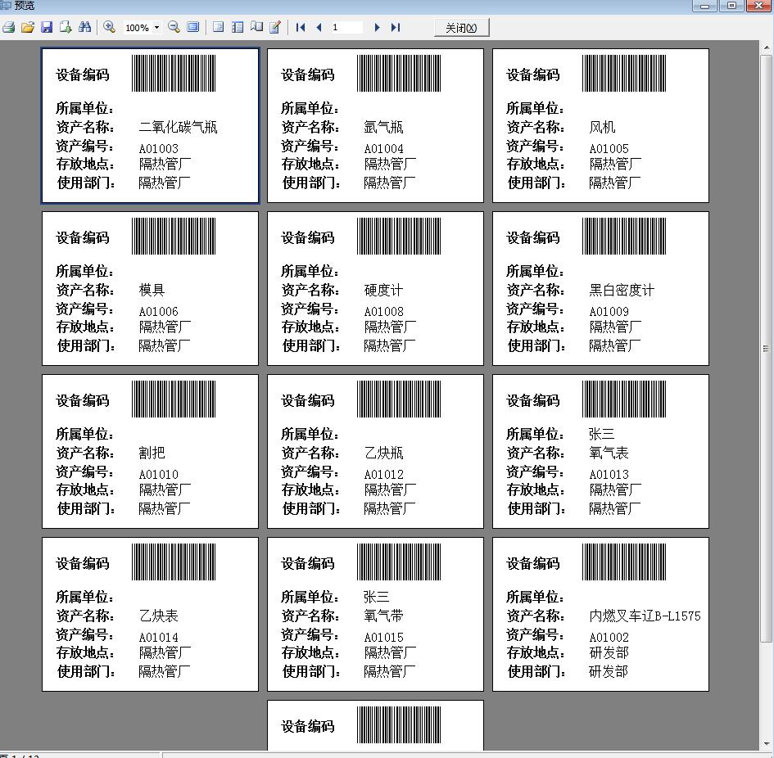Click the asset name 风机
This screenshot has width=774, height=758.
(x=602, y=128)
